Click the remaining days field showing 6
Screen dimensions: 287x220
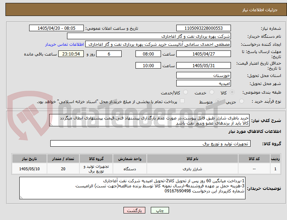click(109, 54)
